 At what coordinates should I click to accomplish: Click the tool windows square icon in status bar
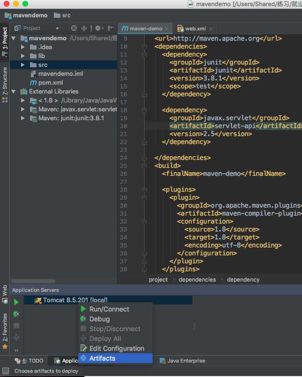(x=6, y=371)
